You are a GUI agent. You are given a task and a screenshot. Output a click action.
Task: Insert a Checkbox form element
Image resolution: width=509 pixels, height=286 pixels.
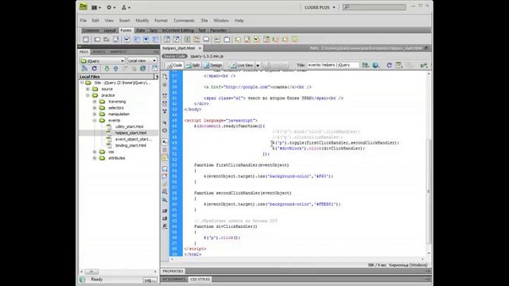pyautogui.click(x=127, y=40)
